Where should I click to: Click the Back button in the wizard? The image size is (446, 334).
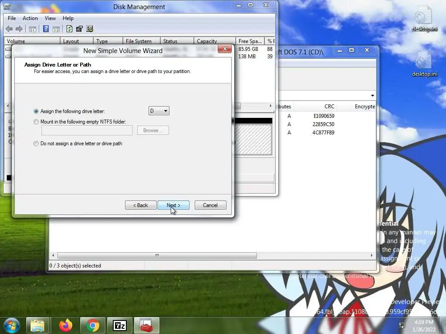(x=141, y=205)
